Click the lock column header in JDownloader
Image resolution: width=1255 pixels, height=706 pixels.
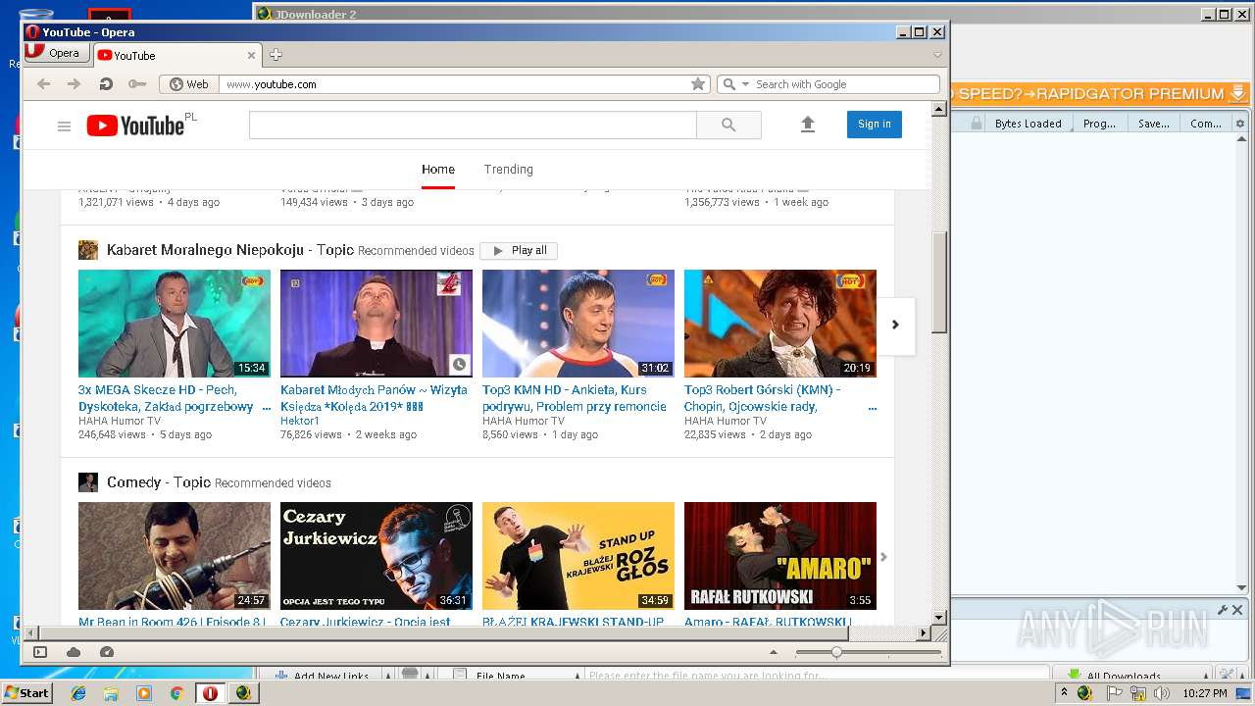click(977, 124)
